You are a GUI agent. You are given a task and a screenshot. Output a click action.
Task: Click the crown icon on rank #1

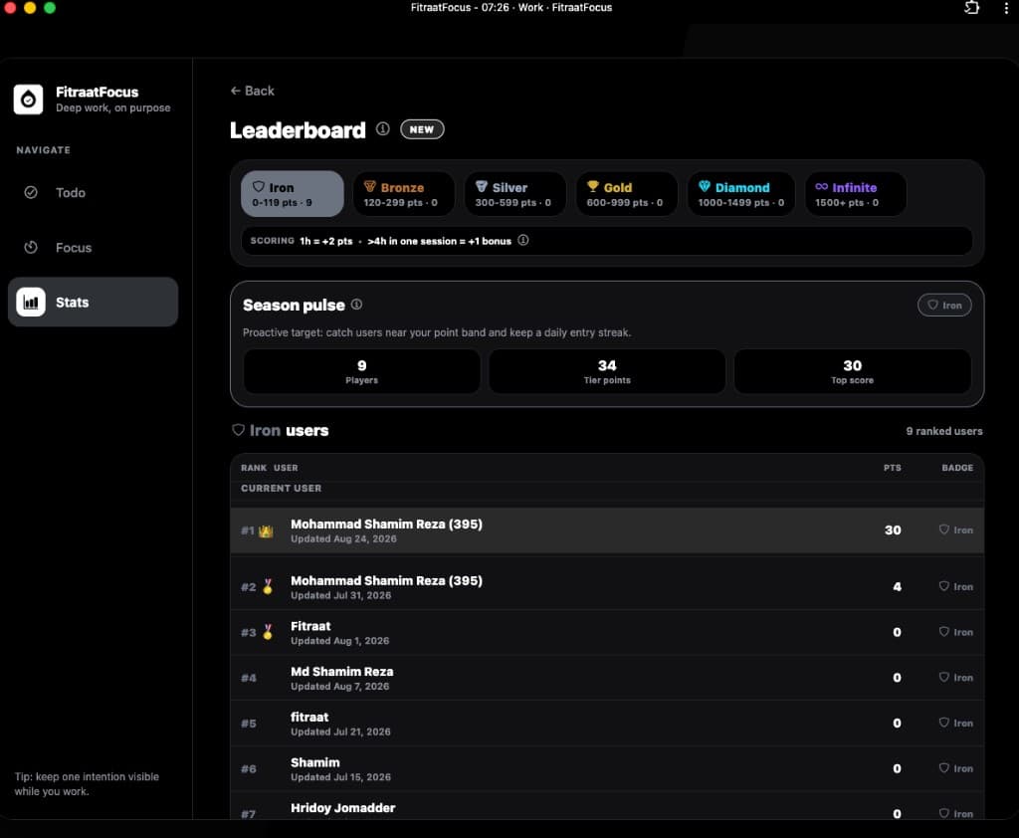click(266, 531)
